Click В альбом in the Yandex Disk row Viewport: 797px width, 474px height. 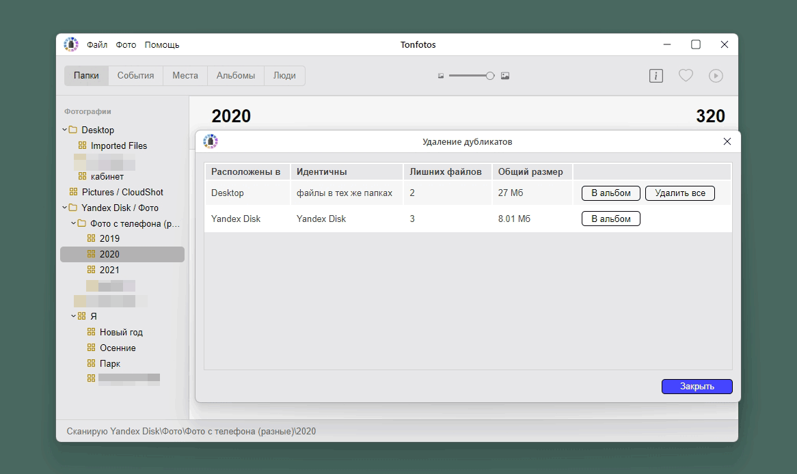pos(610,219)
